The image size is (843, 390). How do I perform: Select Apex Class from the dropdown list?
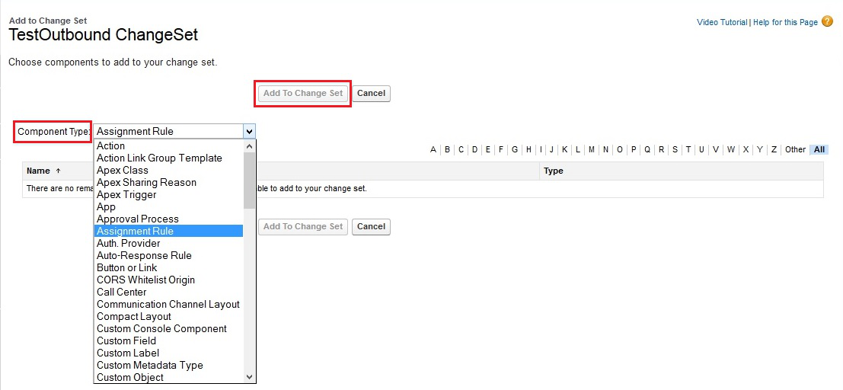tap(123, 170)
